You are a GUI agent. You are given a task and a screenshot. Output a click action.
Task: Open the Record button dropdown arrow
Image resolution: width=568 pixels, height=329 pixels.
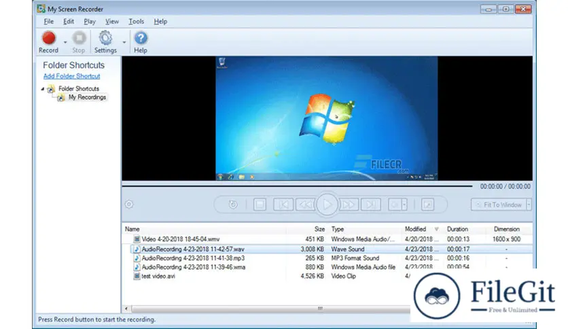click(65, 42)
